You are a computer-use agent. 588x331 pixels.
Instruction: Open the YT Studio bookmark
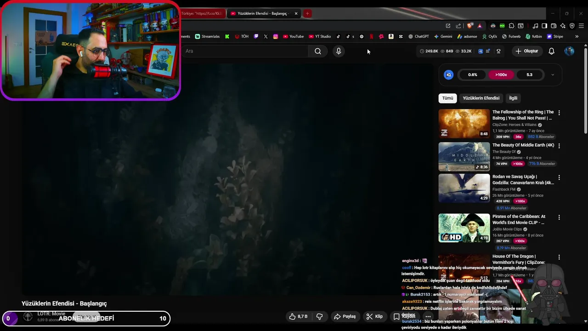[320, 36]
